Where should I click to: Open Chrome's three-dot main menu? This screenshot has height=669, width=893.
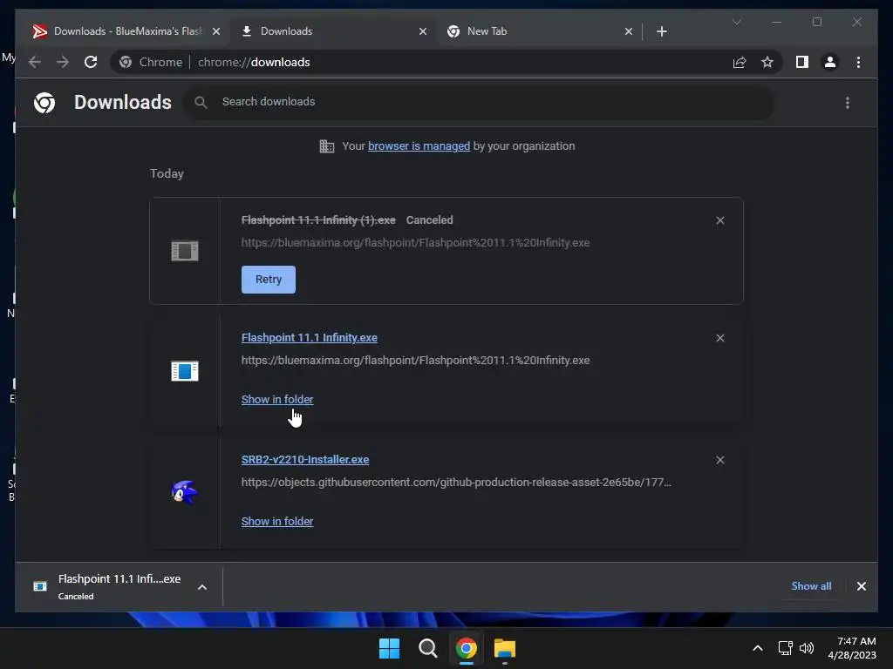point(858,62)
